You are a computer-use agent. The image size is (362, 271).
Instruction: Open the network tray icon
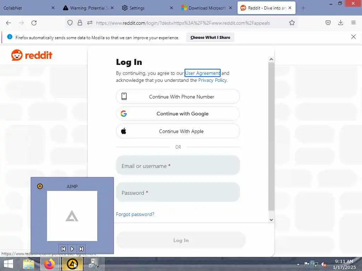coord(315,264)
